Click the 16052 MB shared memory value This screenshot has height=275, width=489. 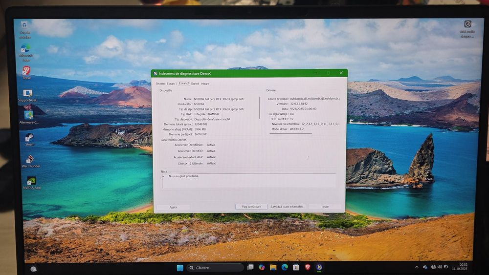(201, 134)
